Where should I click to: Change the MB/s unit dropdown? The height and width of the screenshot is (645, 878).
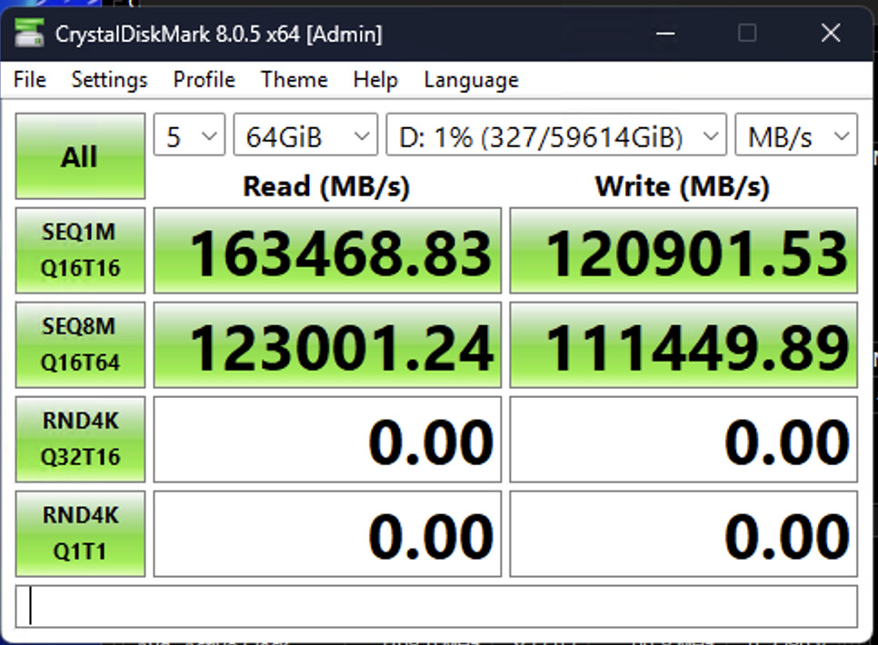(x=795, y=137)
